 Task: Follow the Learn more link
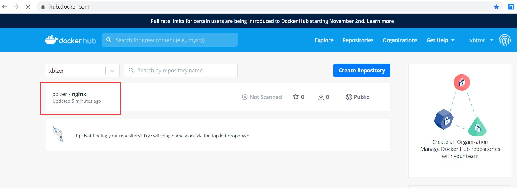pyautogui.click(x=380, y=21)
